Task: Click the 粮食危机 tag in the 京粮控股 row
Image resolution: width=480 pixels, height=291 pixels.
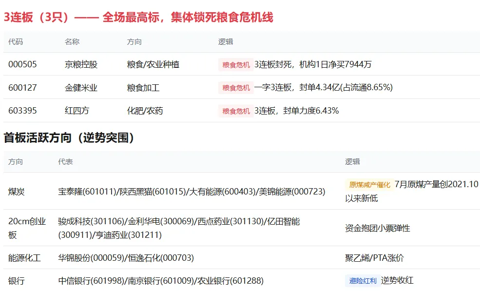Action: [x=236, y=65]
